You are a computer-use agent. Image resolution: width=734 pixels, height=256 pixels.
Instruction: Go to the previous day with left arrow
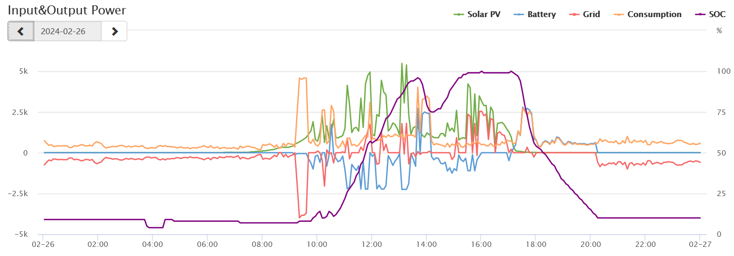click(21, 31)
